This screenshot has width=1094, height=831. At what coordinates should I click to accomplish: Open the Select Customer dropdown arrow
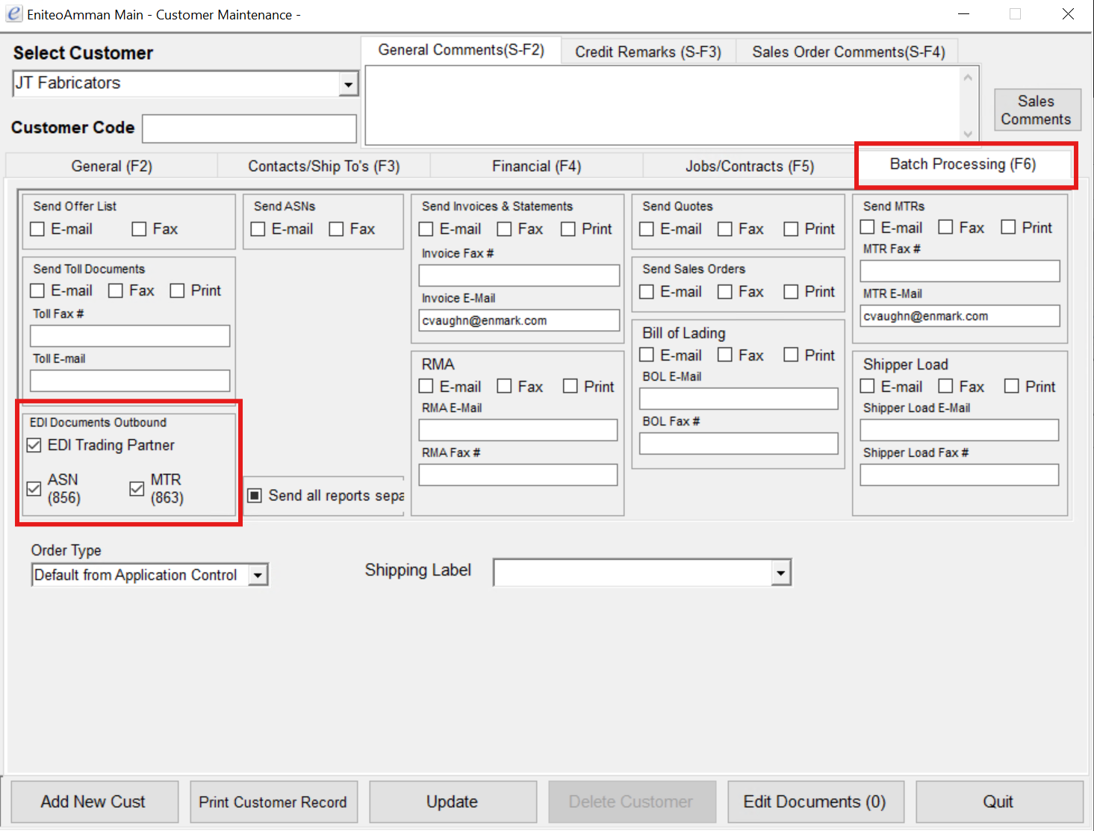pos(348,84)
